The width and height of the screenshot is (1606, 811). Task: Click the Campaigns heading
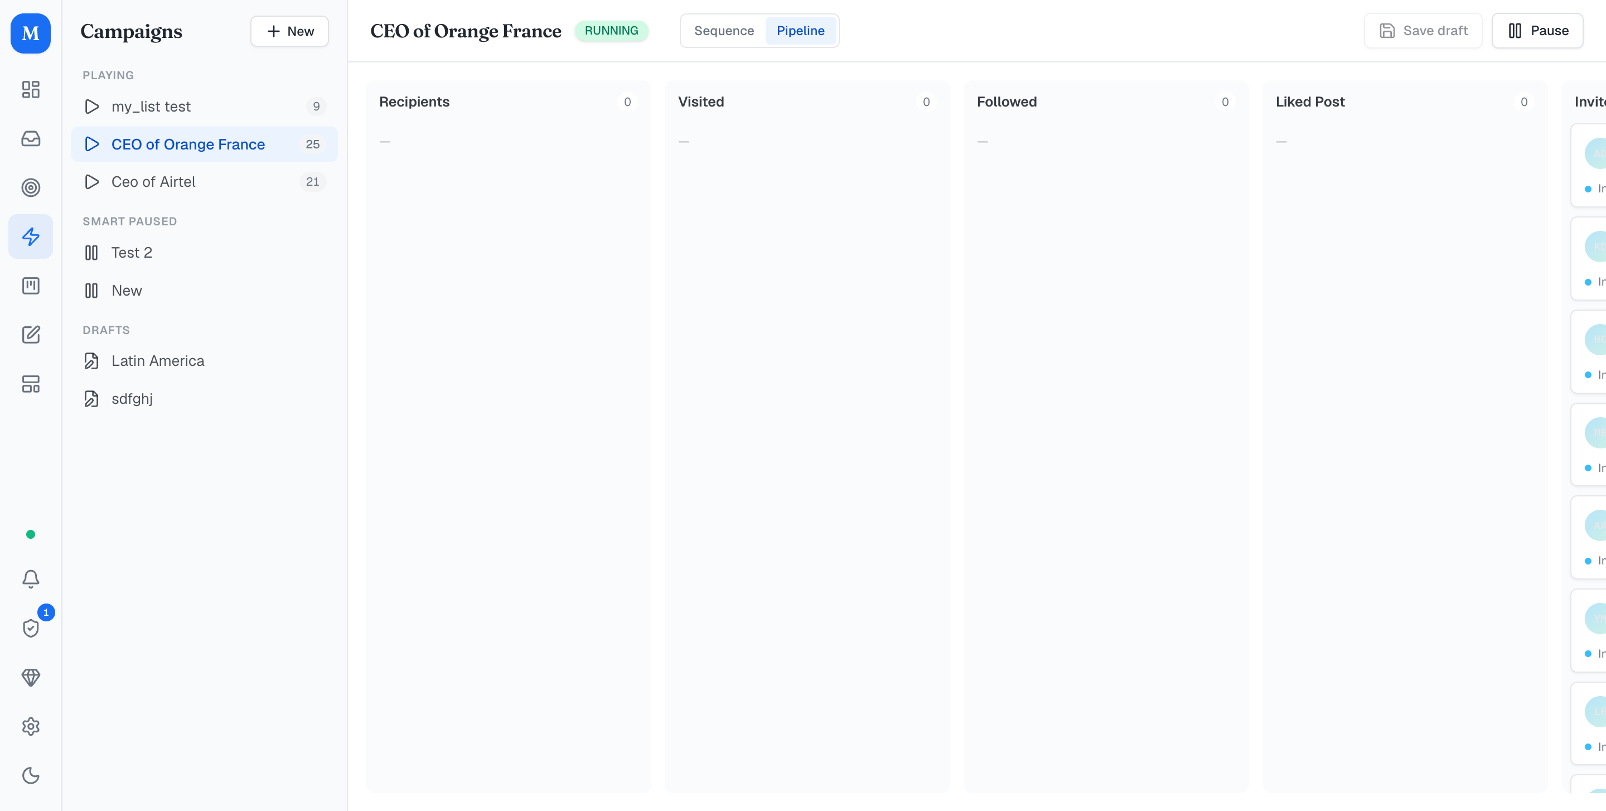[x=131, y=31]
